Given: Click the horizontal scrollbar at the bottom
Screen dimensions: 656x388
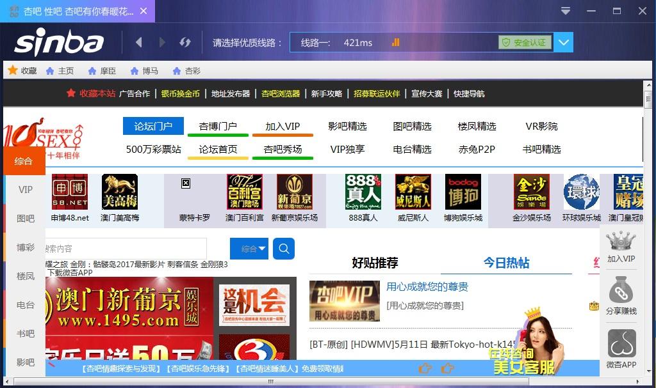Looking at the screenshot, I should [x=269, y=382].
